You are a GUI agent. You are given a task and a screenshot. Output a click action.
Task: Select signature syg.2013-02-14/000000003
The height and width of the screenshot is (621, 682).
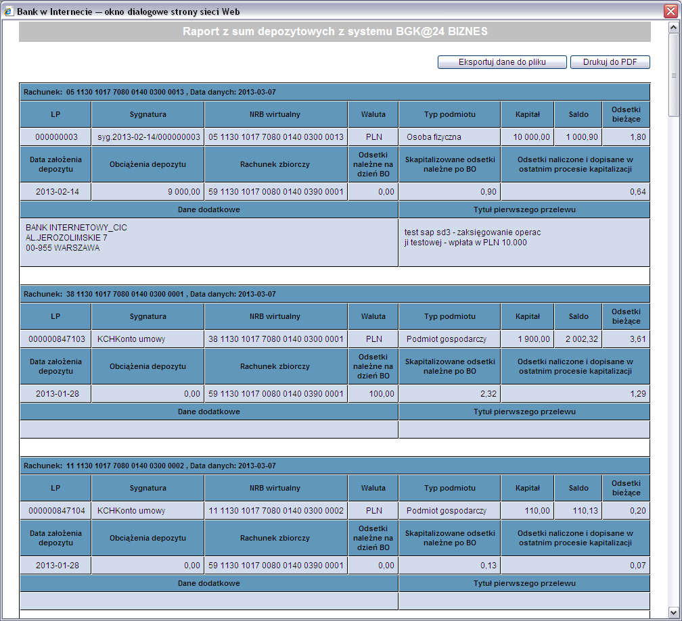pos(148,137)
